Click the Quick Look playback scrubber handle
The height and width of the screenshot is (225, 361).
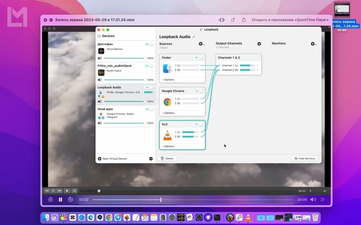click(161, 200)
